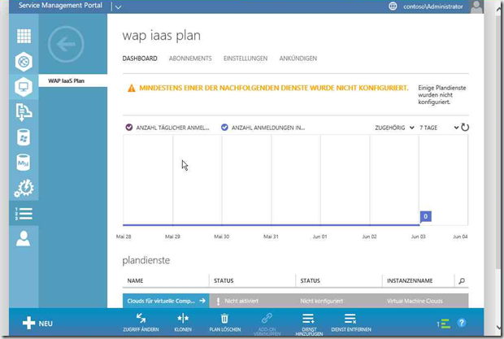Open the Web Site Clouds sidebar icon

pos(24,61)
